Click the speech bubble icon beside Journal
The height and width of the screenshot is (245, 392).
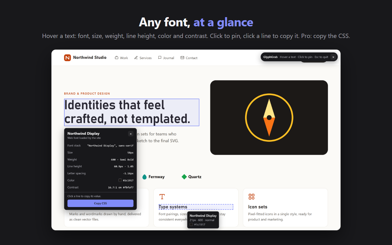[x=160, y=58]
